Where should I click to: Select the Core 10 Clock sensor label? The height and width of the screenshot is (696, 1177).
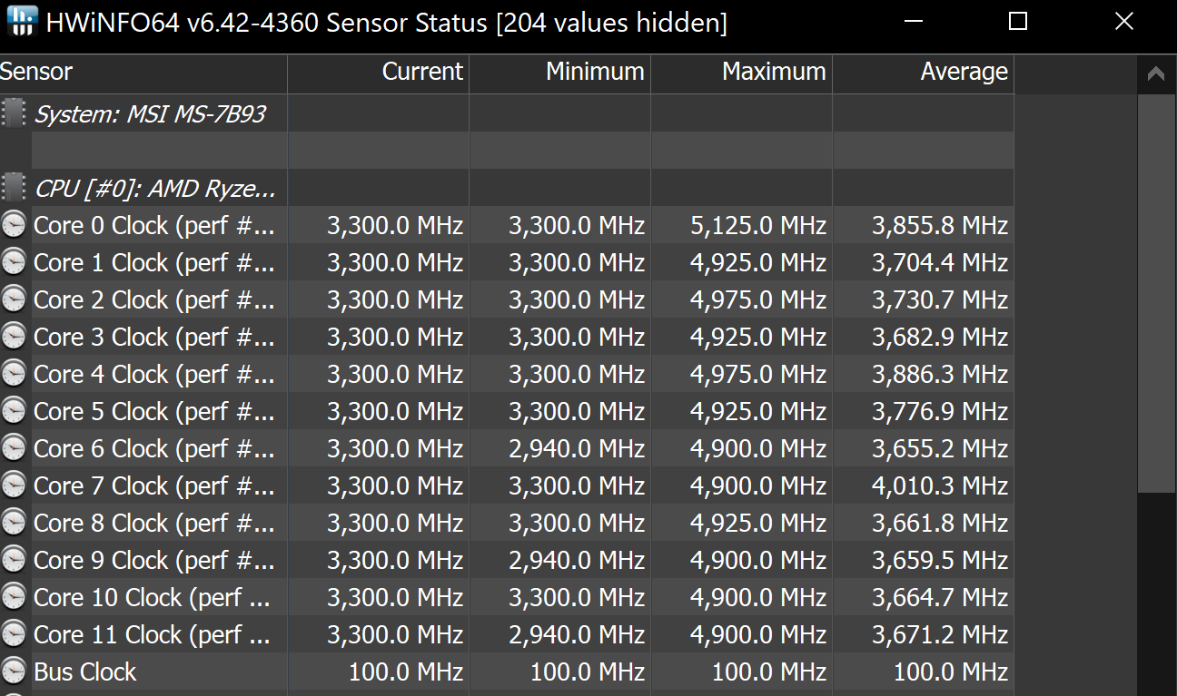click(152, 597)
